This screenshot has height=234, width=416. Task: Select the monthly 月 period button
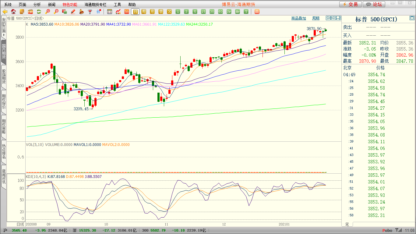click(x=152, y=12)
